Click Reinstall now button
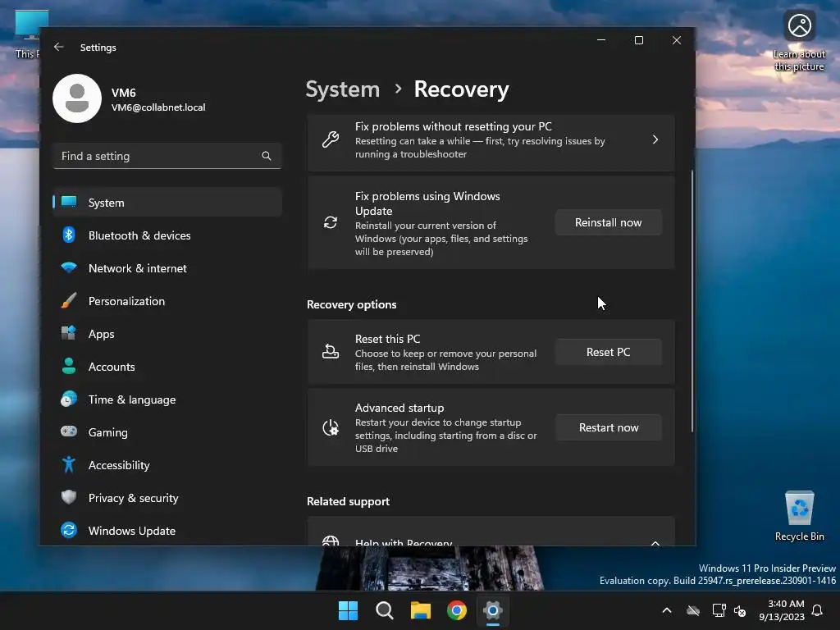This screenshot has height=630, width=840. [608, 222]
